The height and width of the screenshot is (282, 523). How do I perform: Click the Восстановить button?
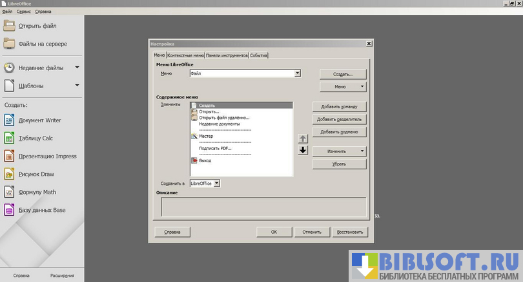tap(349, 232)
